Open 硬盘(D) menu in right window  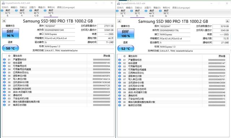(x=157, y=8)
